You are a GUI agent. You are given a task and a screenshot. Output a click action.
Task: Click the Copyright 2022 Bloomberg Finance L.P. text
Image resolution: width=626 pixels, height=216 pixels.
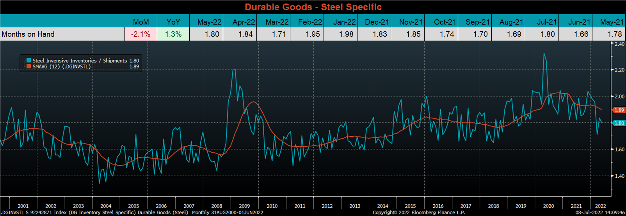pyautogui.click(x=419, y=212)
